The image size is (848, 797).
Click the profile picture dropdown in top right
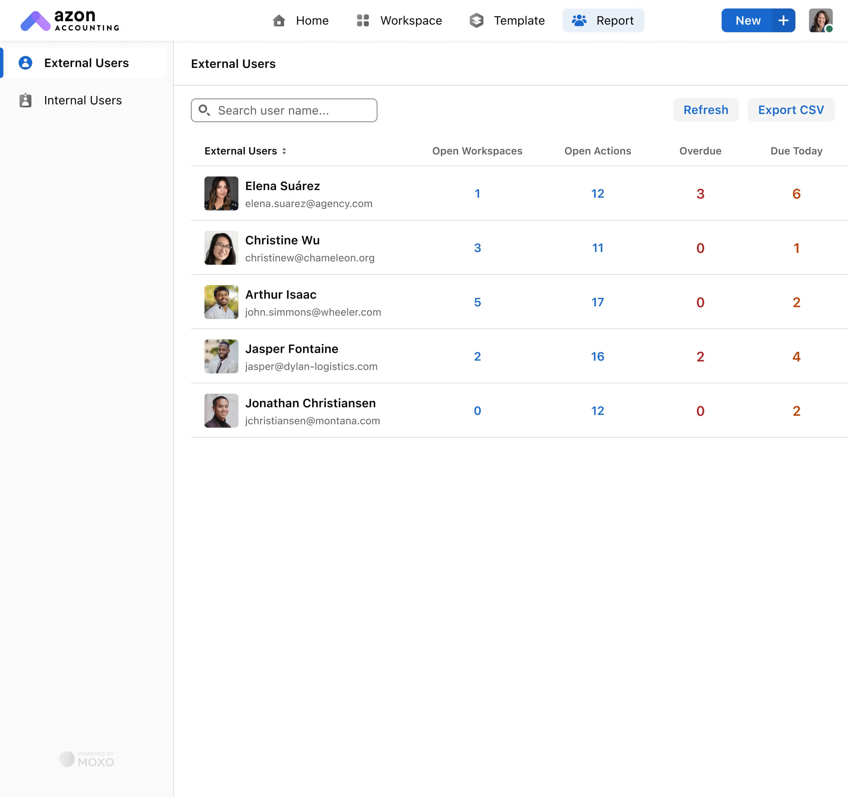tap(821, 20)
